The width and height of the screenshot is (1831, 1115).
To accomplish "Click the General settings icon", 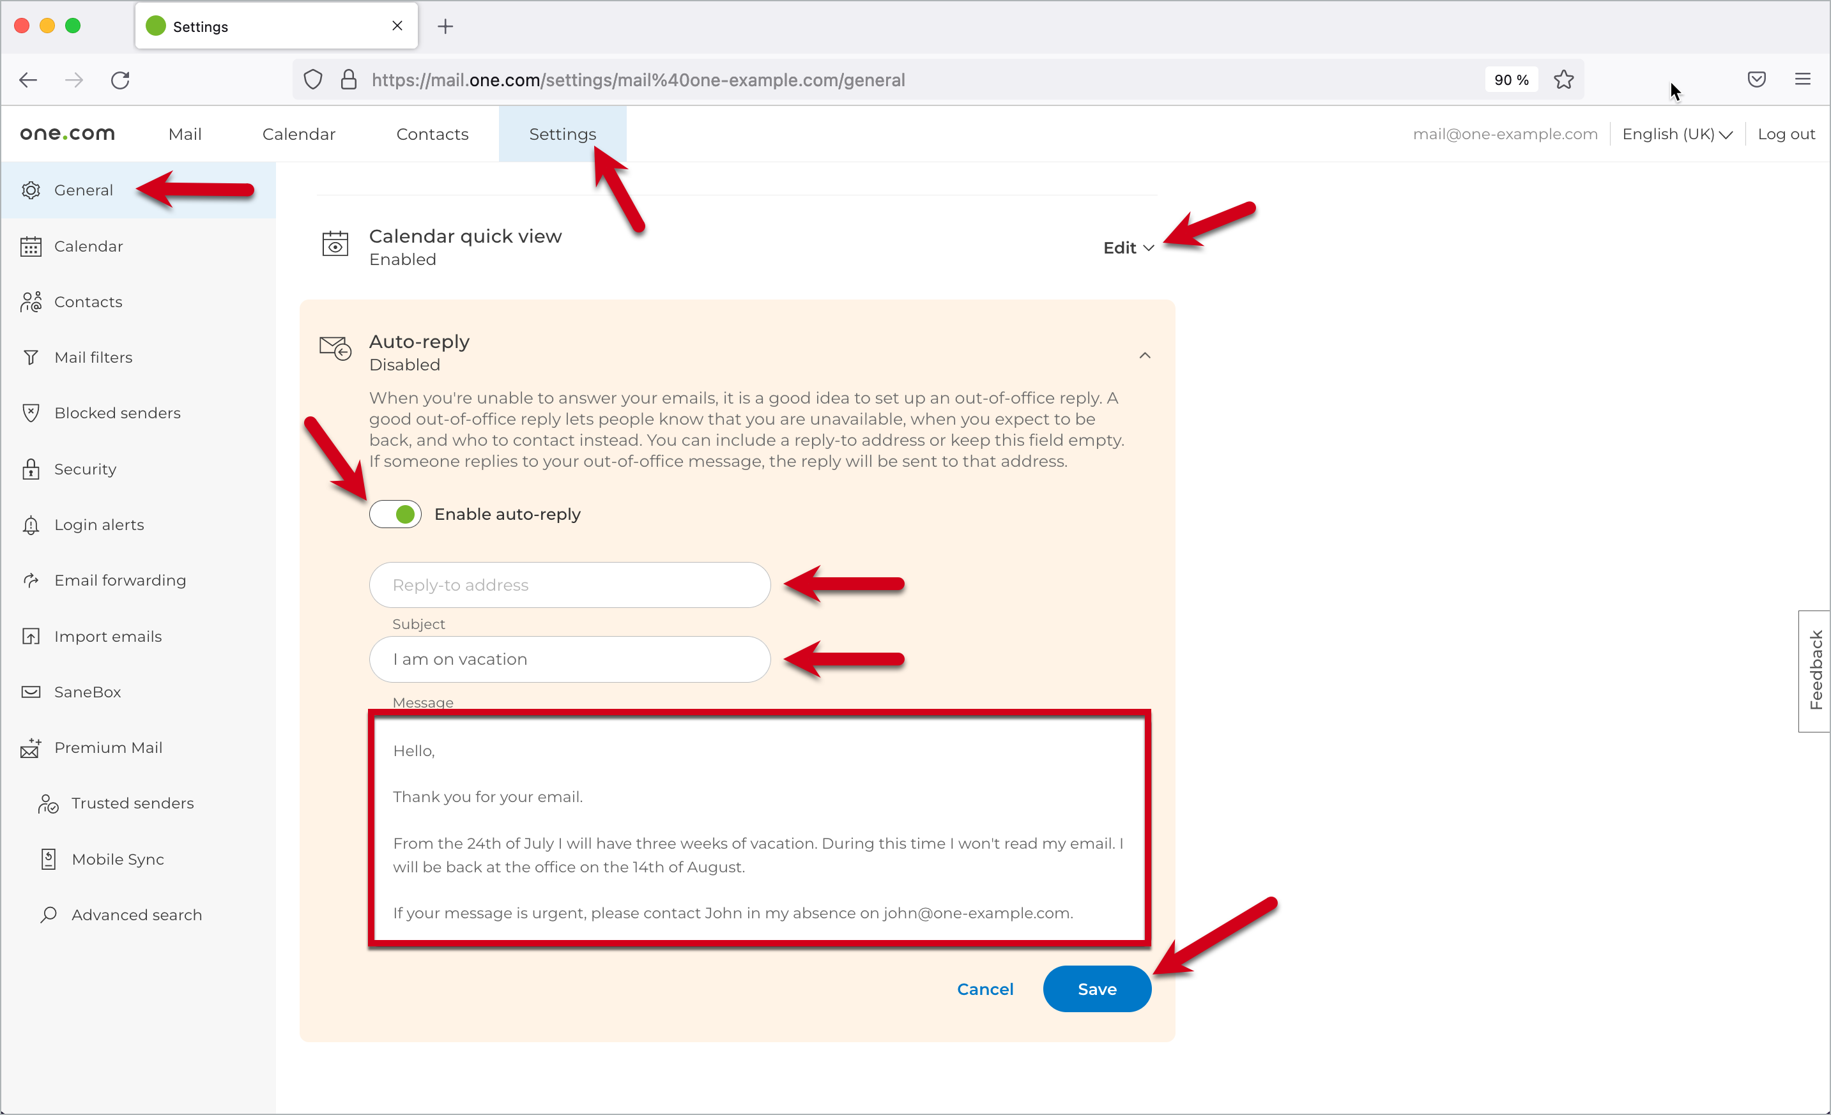I will 31,188.
